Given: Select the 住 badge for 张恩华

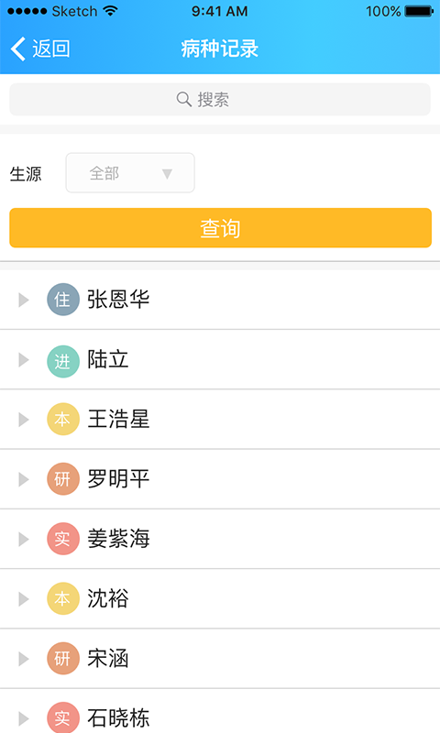Looking at the screenshot, I should 63,300.
